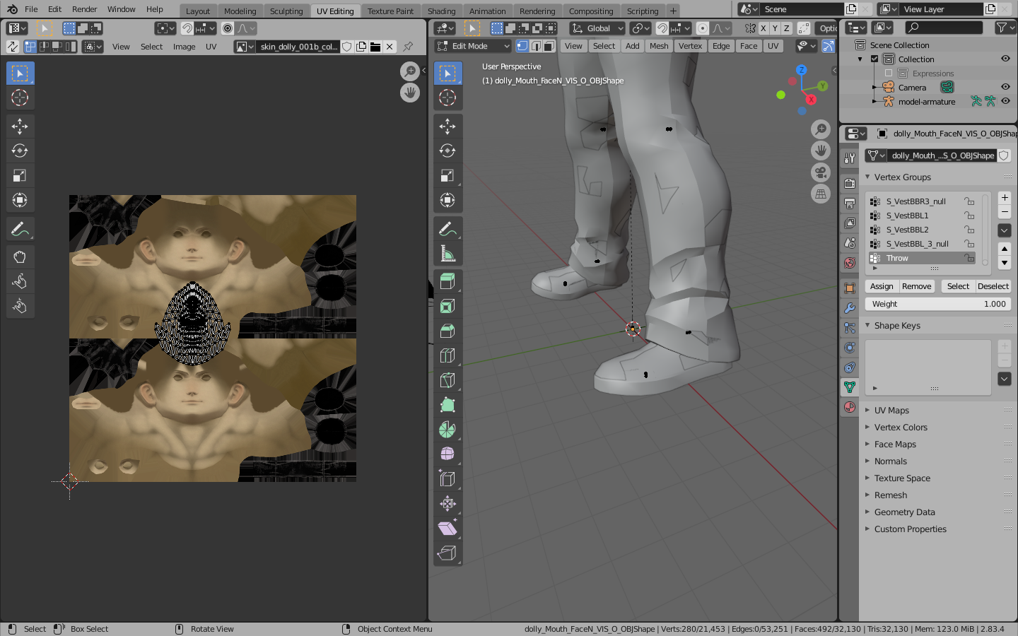The width and height of the screenshot is (1018, 636).
Task: Toggle the Collection checkbox in outliner
Action: (x=874, y=59)
